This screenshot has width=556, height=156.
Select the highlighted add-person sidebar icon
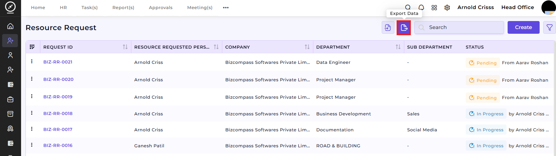click(10, 41)
